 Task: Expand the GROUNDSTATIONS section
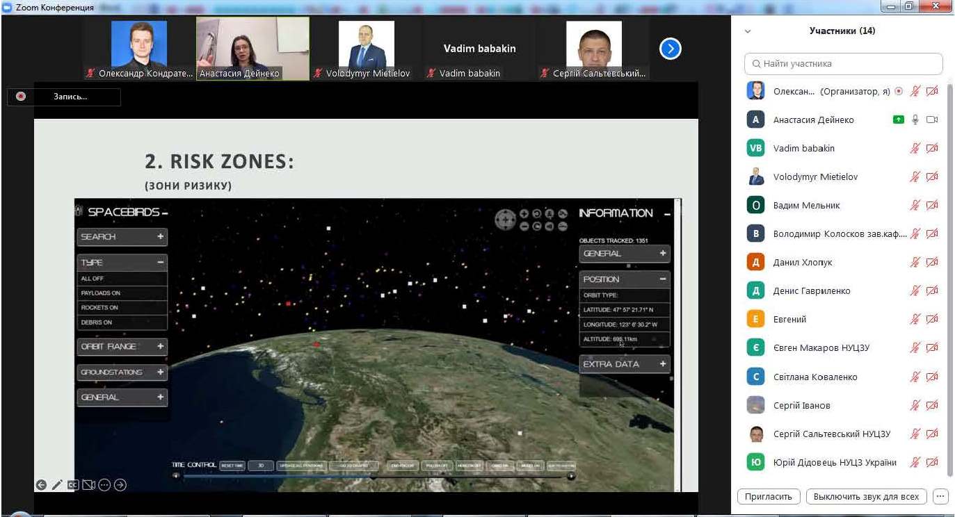pos(122,372)
